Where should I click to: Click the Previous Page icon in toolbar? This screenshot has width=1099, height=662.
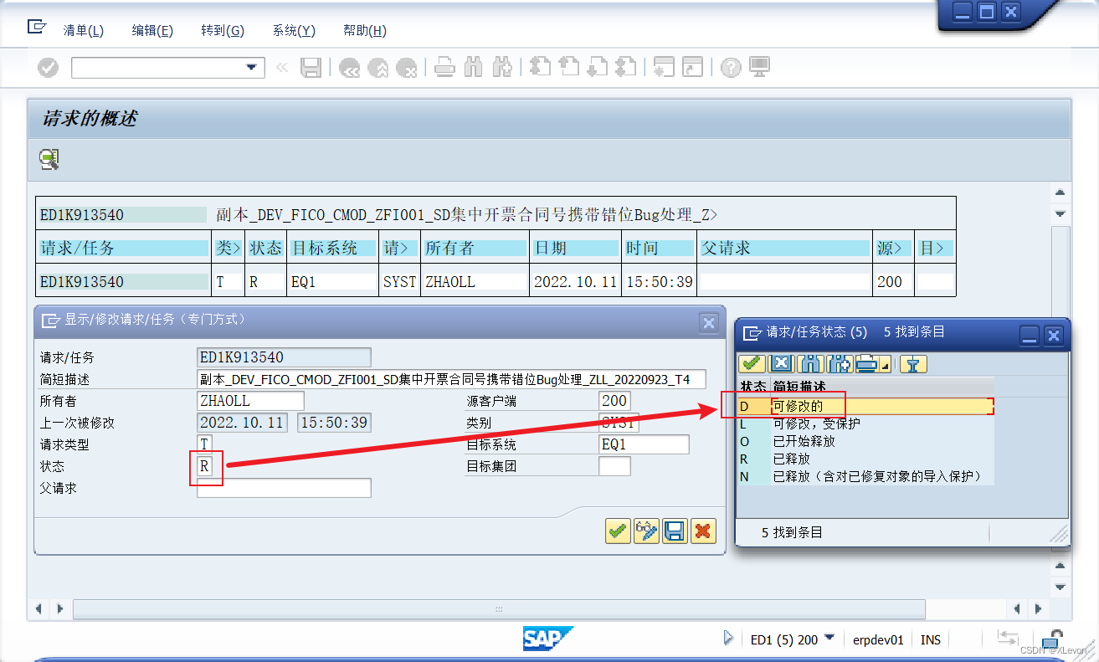tap(569, 68)
